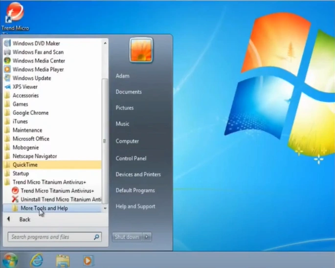The width and height of the screenshot is (335, 268).
Task: Open Help and Support
Action: pos(135,206)
